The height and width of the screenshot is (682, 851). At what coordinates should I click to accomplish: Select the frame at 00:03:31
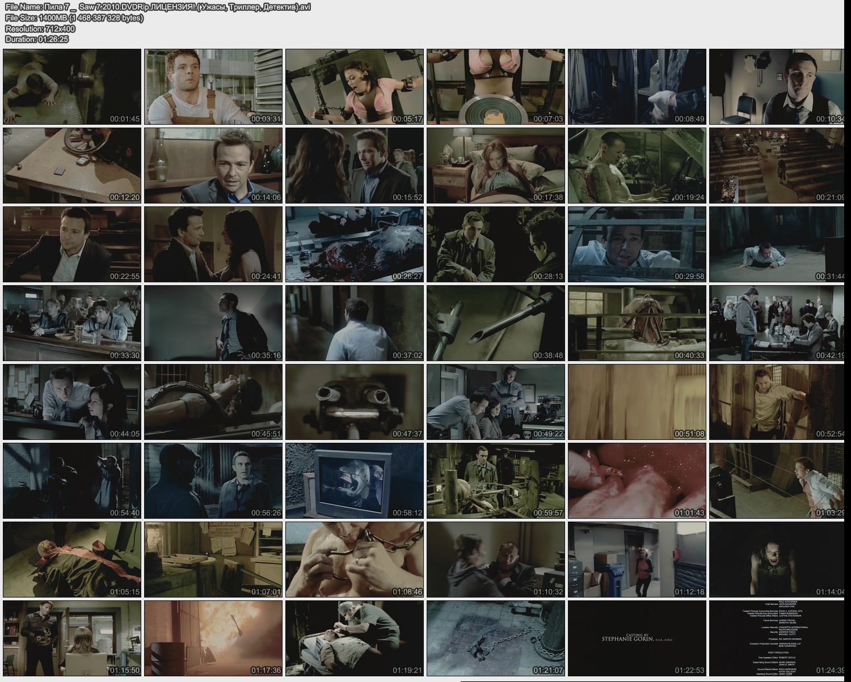tap(213, 87)
